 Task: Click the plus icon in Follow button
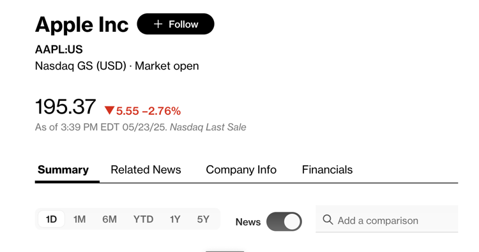[158, 24]
